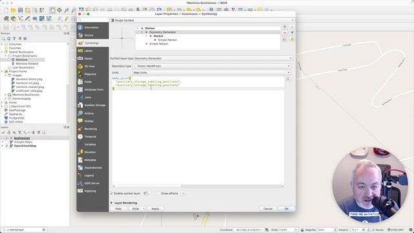Click the OK button

(287, 208)
